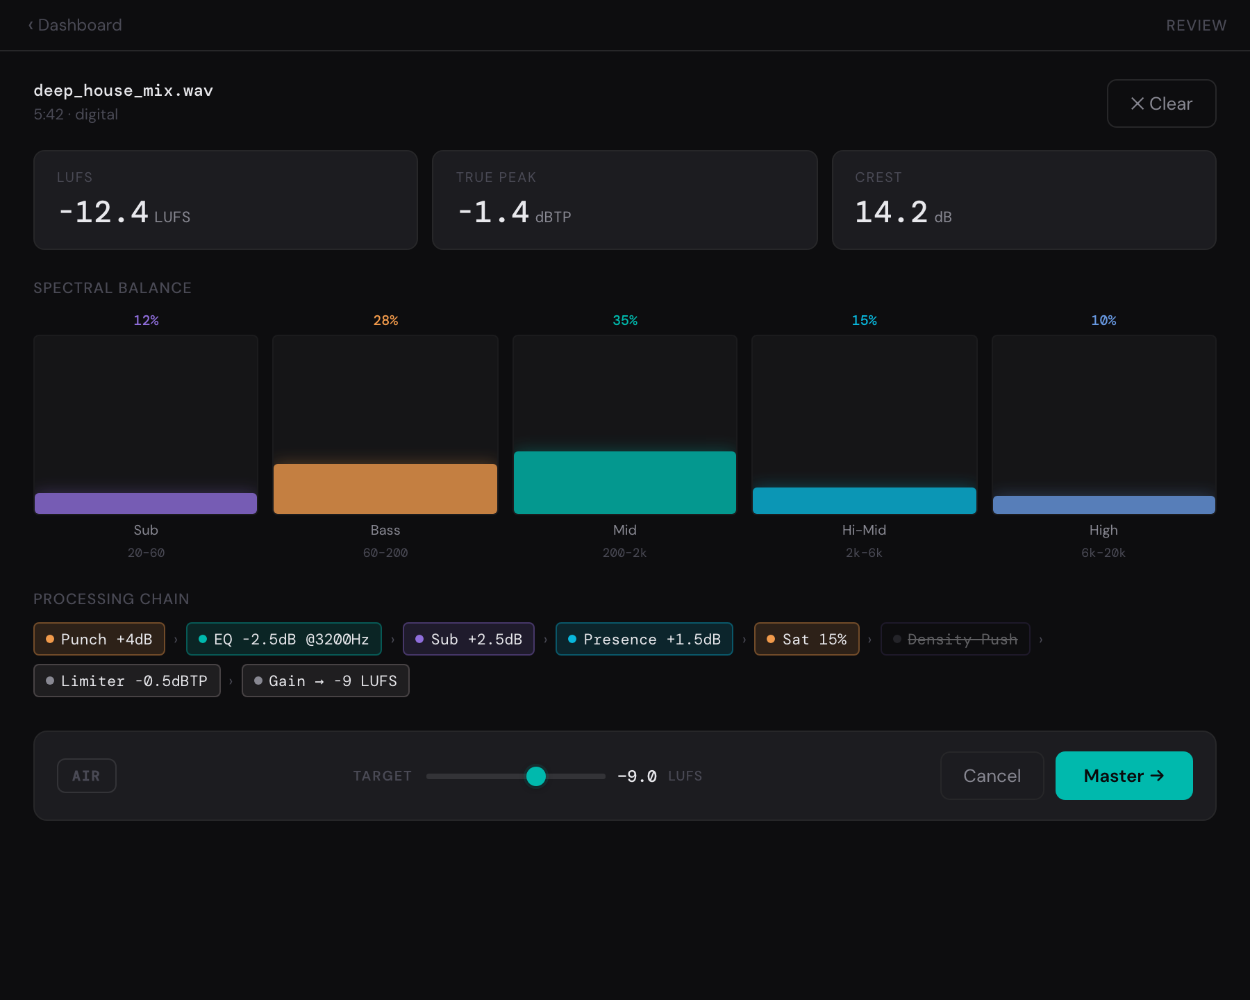The height and width of the screenshot is (1000, 1250).
Task: Click the target LUFS slider handle
Action: pos(536,776)
